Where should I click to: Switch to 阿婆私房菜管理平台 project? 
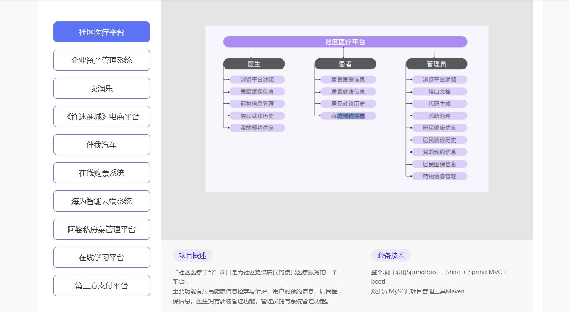[x=101, y=229]
